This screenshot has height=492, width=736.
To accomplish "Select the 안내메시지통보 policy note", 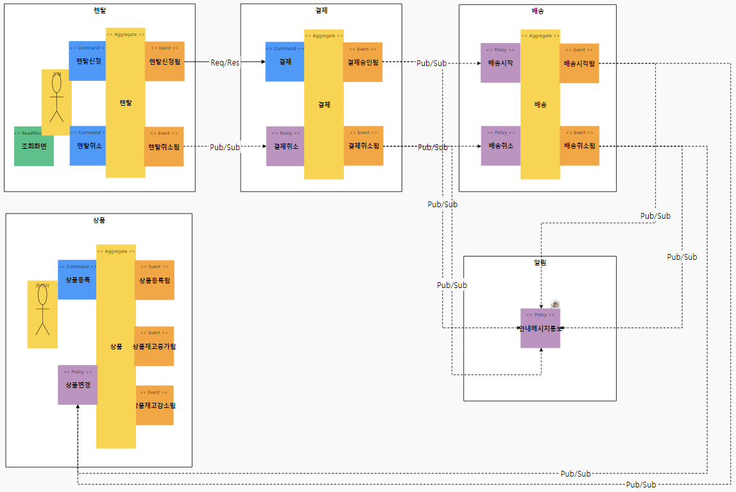I will click(x=540, y=328).
